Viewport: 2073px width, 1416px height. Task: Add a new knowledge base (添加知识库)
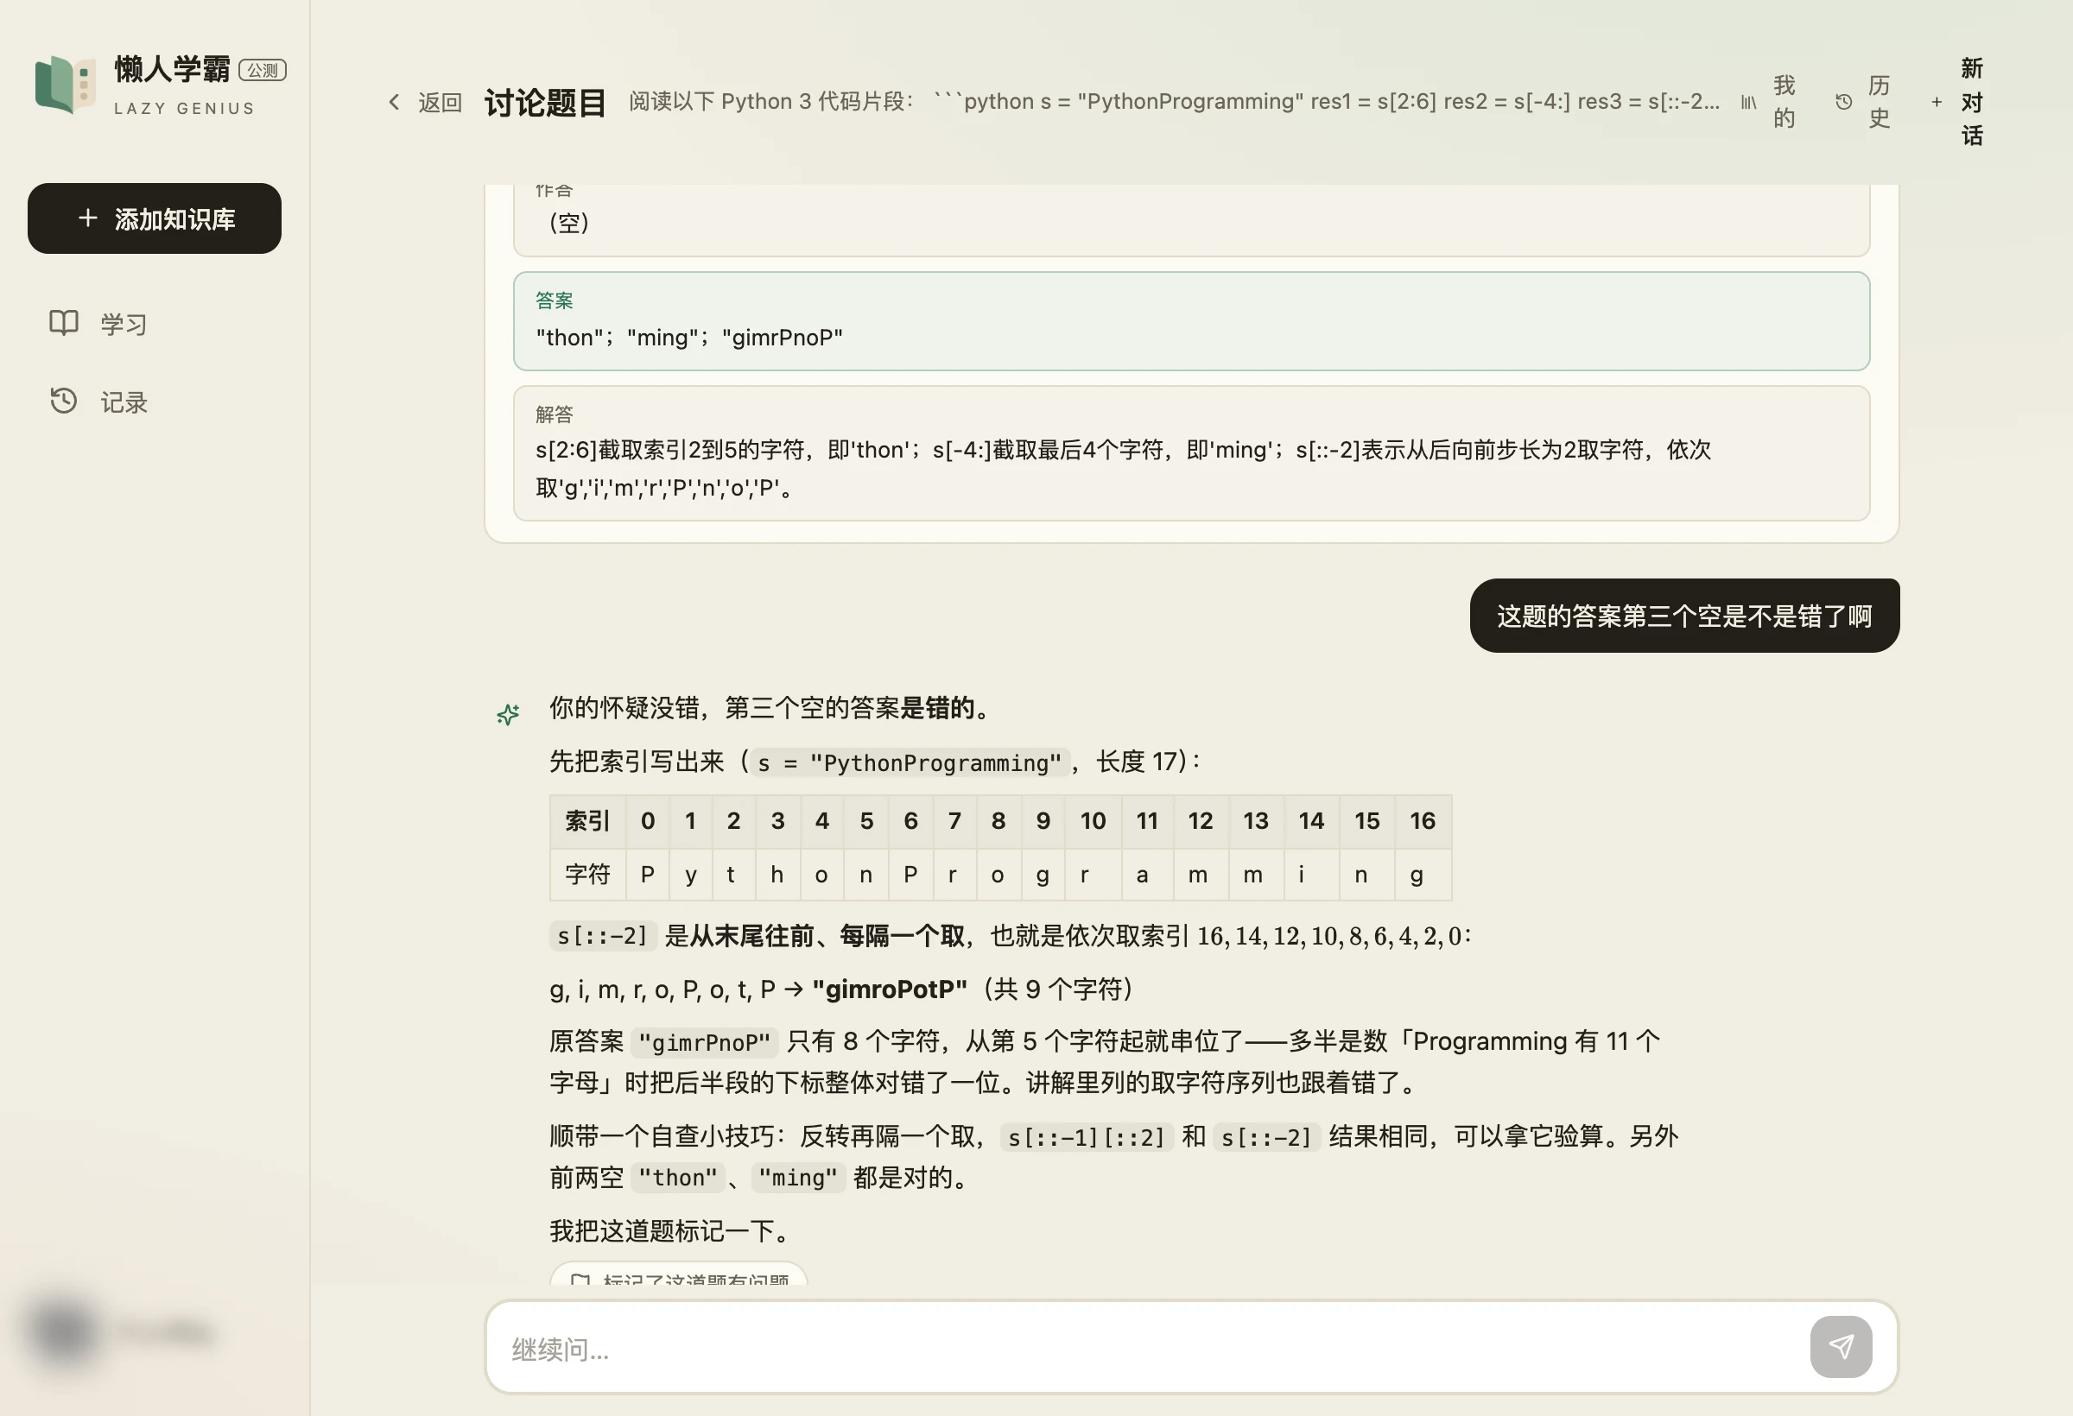[155, 218]
